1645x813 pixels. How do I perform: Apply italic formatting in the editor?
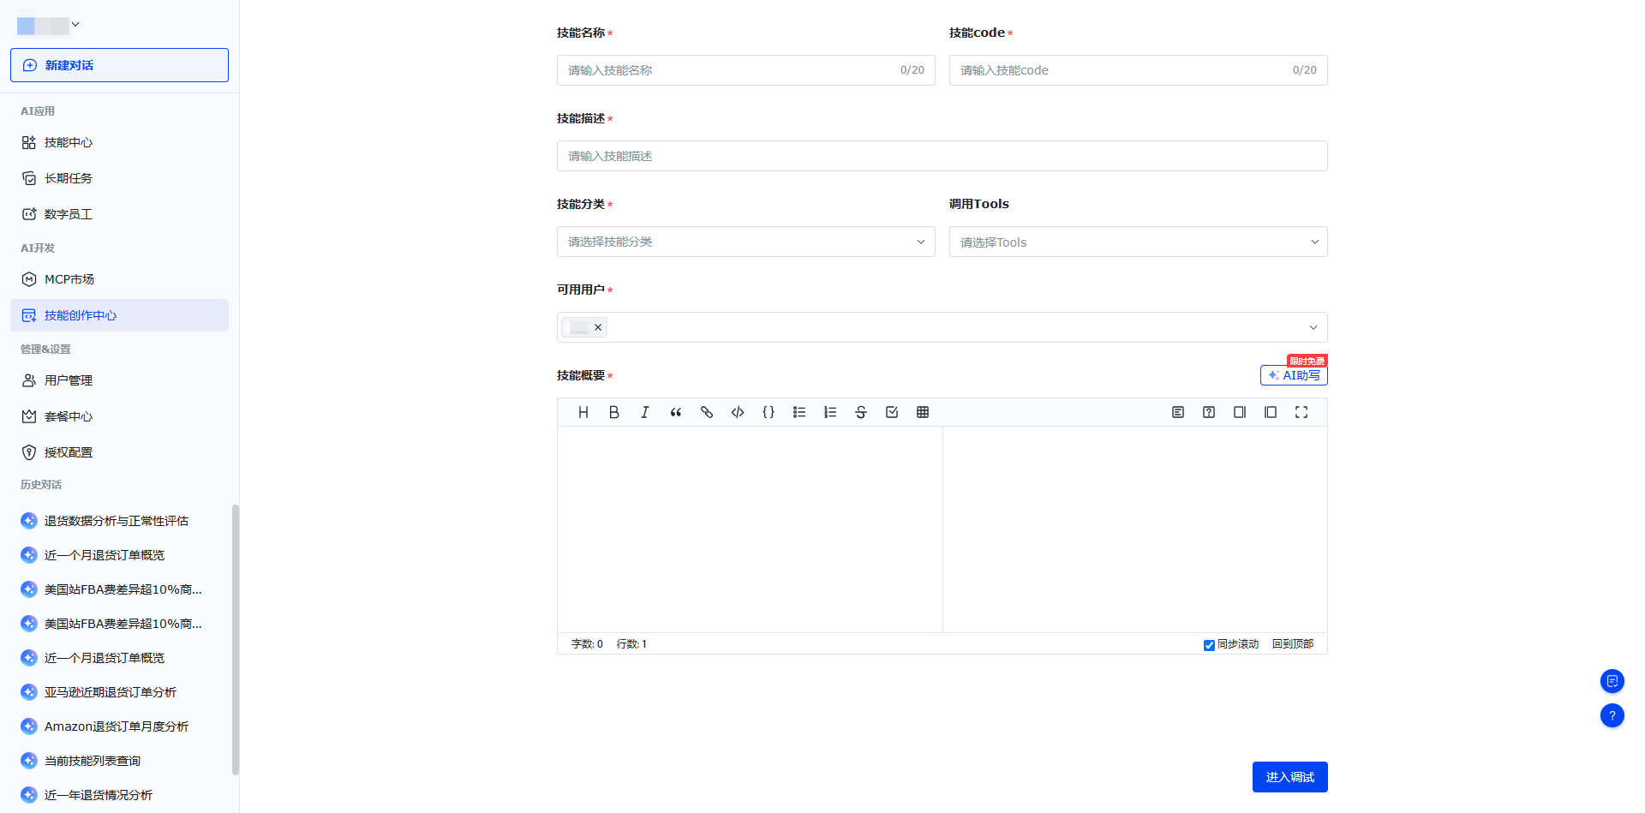point(645,412)
